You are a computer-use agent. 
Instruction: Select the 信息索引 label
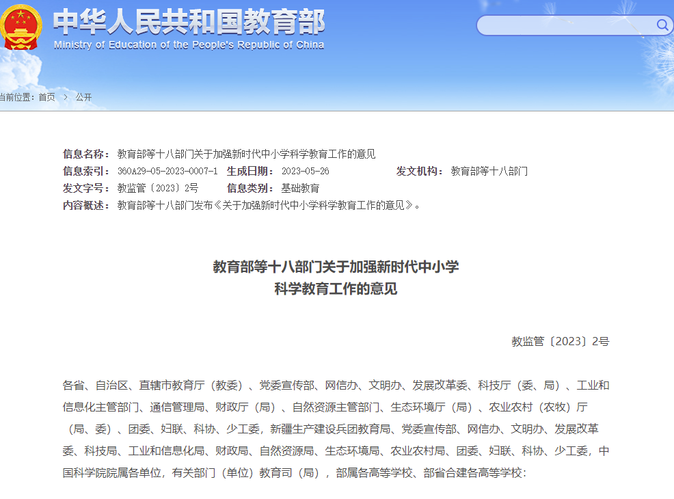[x=86, y=171]
